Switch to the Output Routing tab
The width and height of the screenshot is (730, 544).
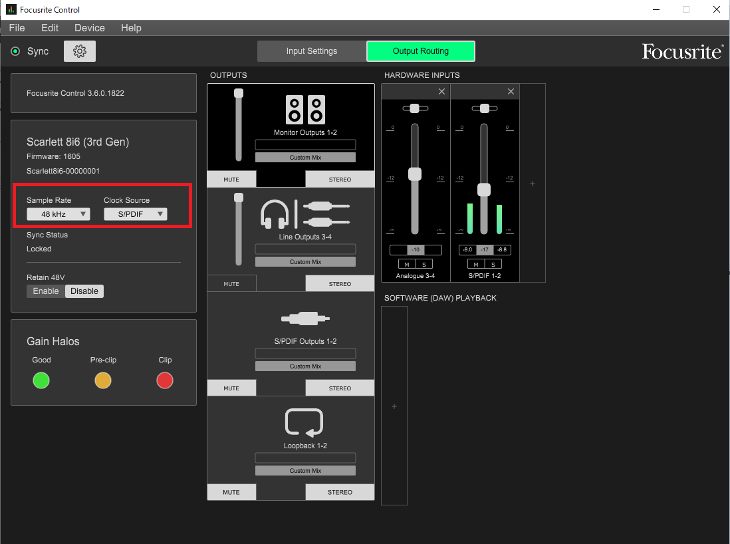click(x=421, y=51)
